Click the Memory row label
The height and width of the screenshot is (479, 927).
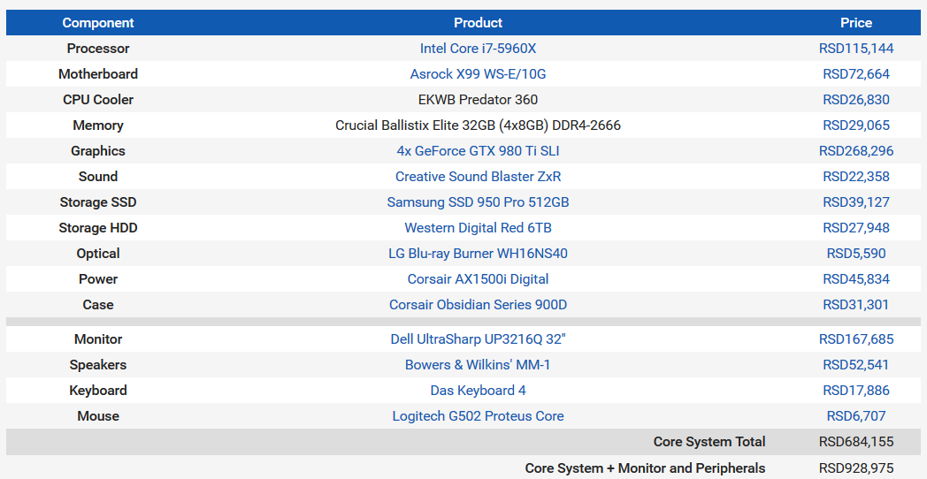click(x=98, y=125)
